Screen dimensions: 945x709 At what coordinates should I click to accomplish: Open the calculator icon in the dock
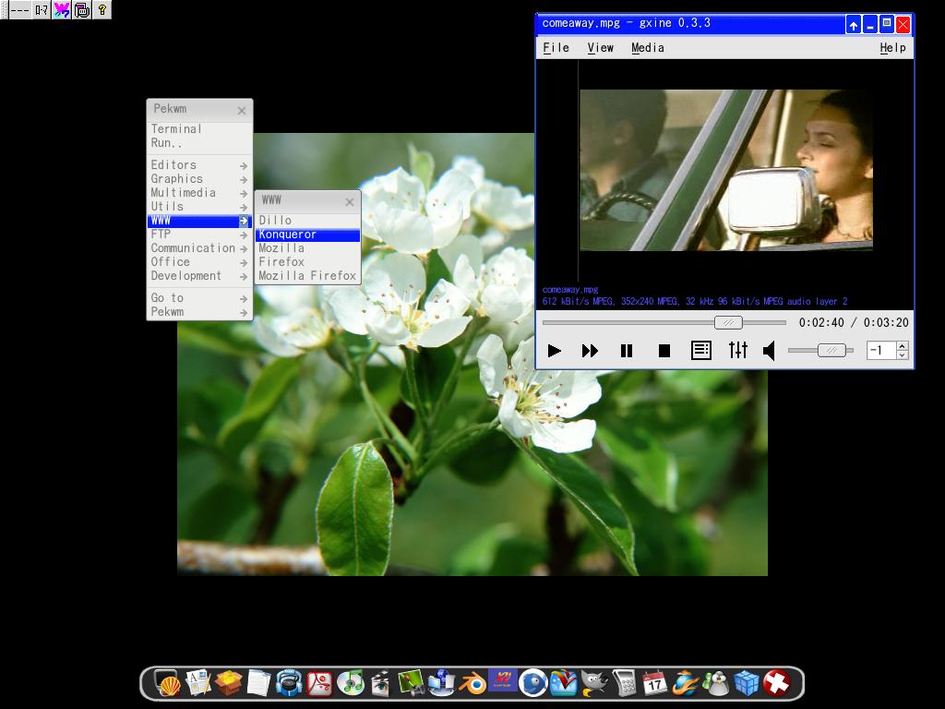pyautogui.click(x=625, y=684)
